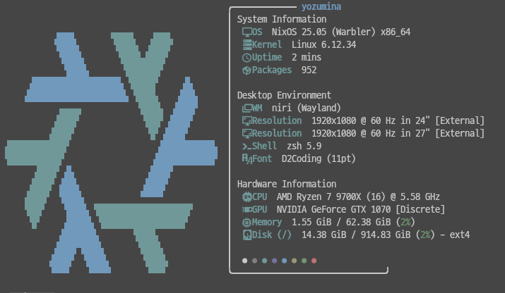Click the white color dot
This screenshot has height=293, width=505.
(x=245, y=261)
